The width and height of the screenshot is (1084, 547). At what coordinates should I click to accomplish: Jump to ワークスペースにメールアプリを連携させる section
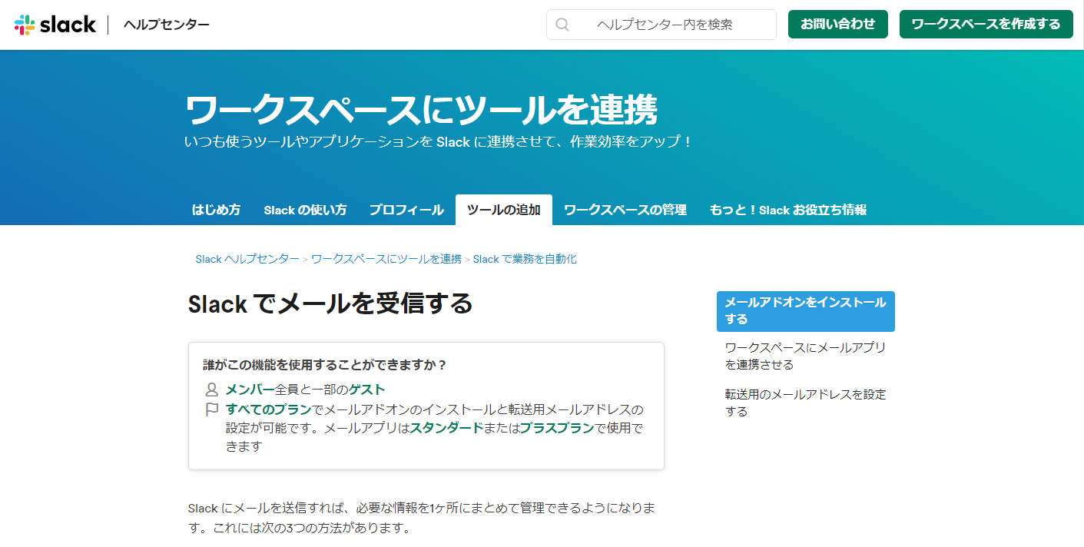pyautogui.click(x=806, y=356)
